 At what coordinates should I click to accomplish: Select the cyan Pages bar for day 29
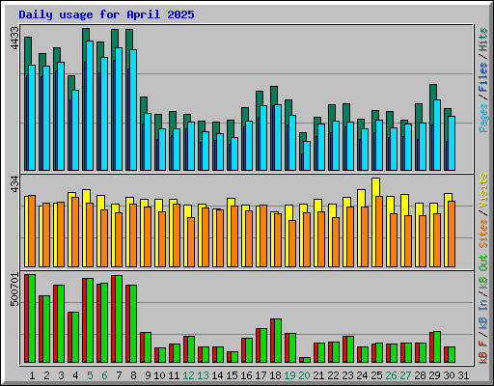tap(437, 135)
